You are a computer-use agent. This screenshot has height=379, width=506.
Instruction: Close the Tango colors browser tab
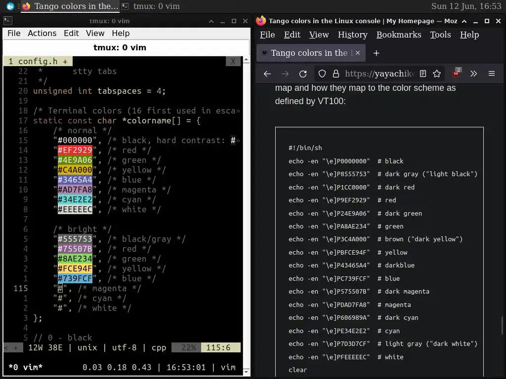click(358, 53)
